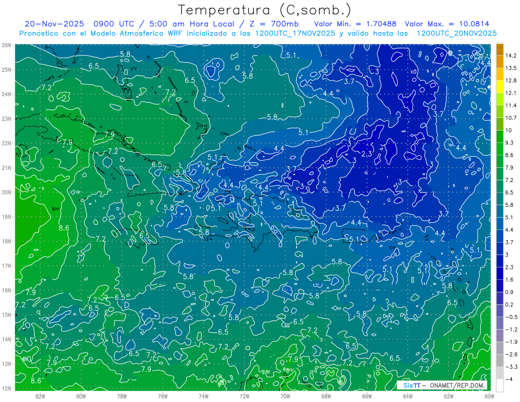The image size is (520, 402).
Task: Click the 14.2 label on the color scale
Action: tap(511, 56)
